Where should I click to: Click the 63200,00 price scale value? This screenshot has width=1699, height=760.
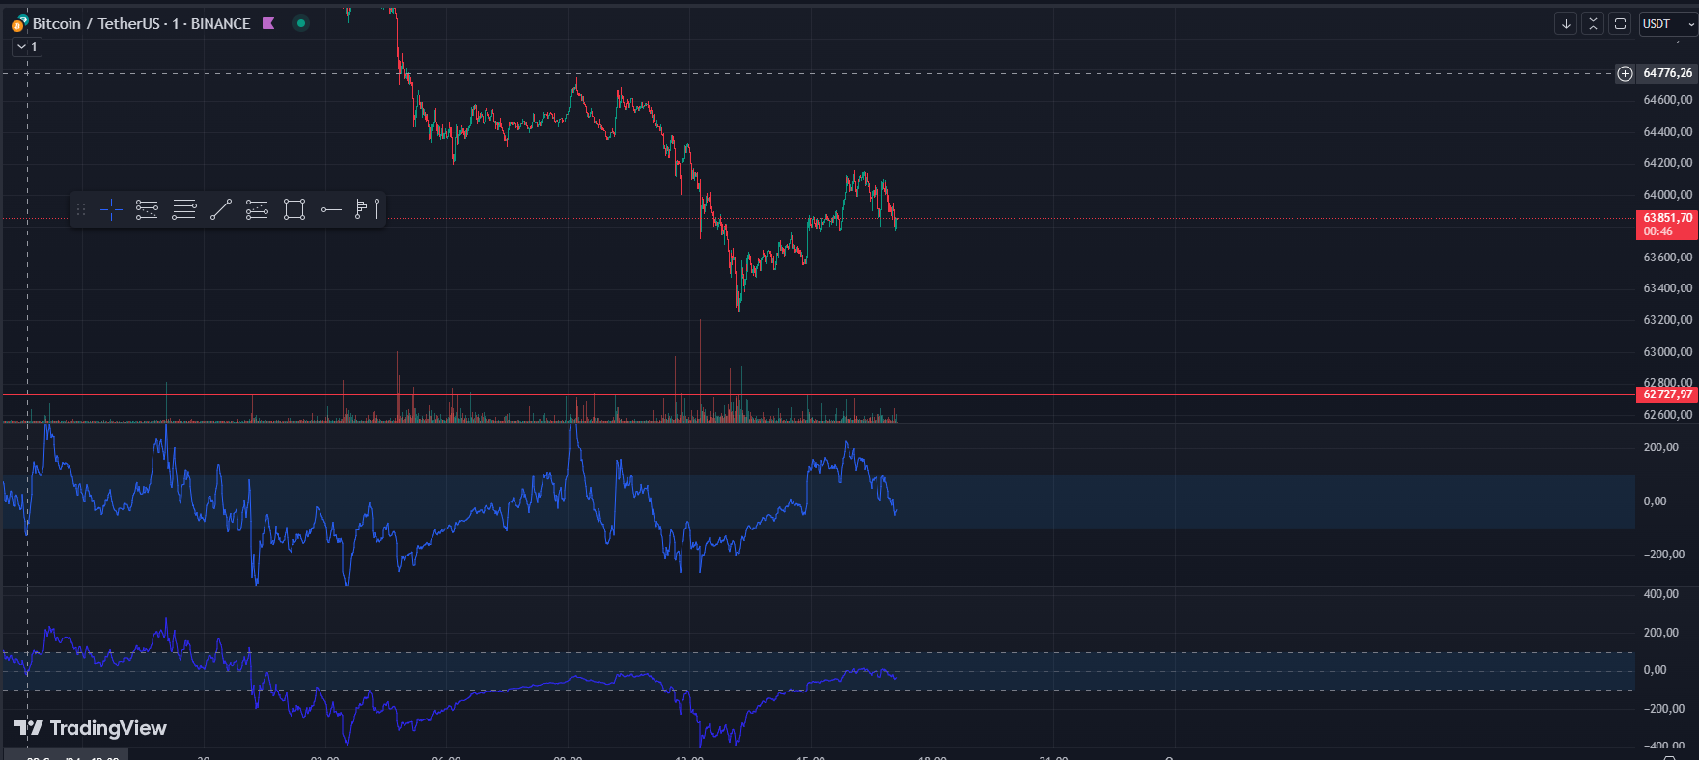pyautogui.click(x=1667, y=320)
